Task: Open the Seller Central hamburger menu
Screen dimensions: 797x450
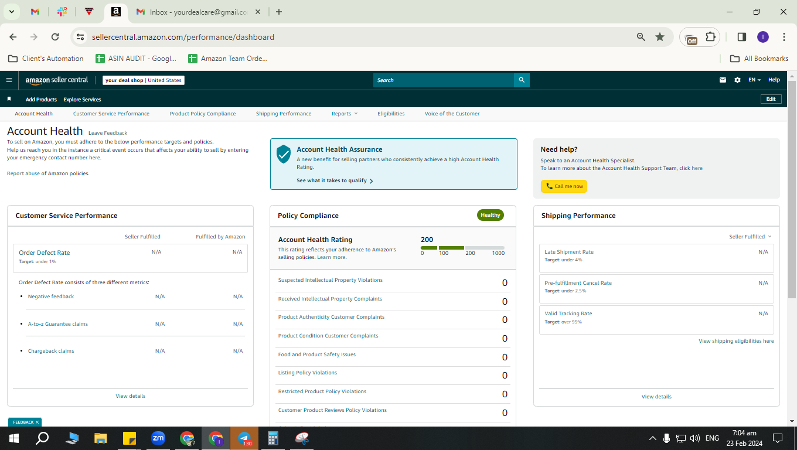Action: coord(9,80)
